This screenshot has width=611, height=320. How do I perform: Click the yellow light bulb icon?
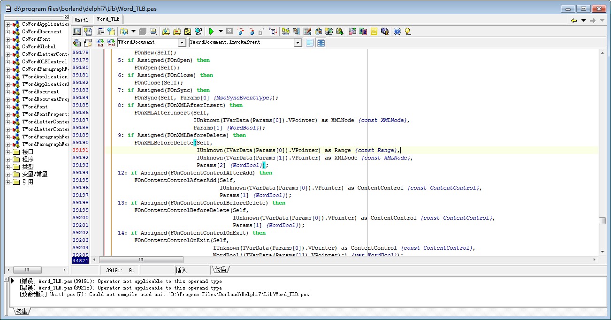pos(408,31)
